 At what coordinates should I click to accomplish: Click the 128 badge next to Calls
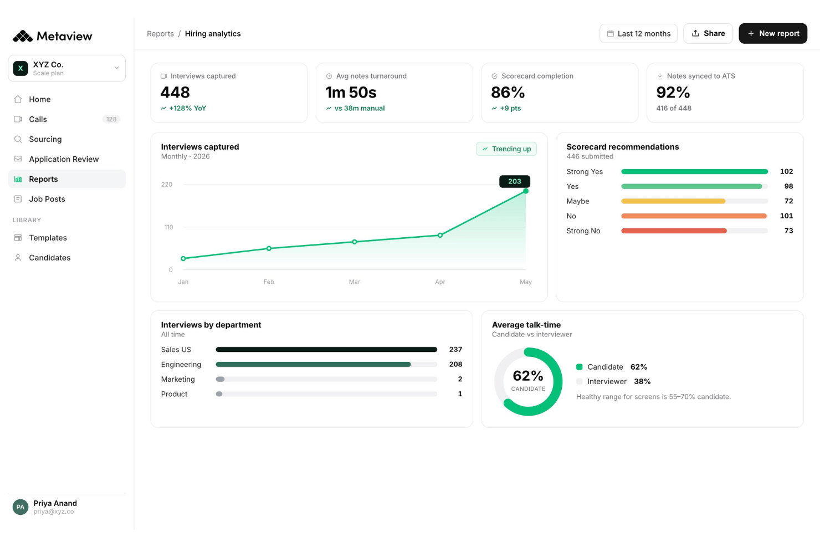[x=111, y=119]
